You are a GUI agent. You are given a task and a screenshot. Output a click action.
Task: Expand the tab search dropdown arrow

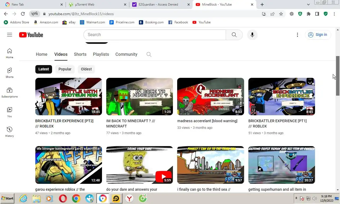[x=308, y=5]
